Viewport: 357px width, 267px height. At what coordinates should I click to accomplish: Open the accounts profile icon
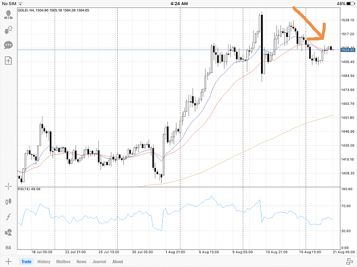coord(9,15)
